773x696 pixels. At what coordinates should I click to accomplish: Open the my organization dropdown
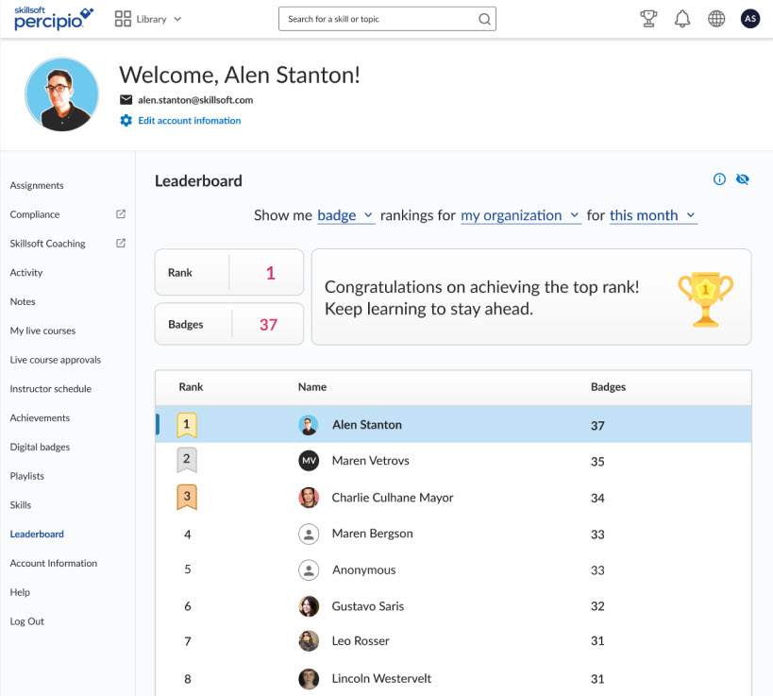520,215
